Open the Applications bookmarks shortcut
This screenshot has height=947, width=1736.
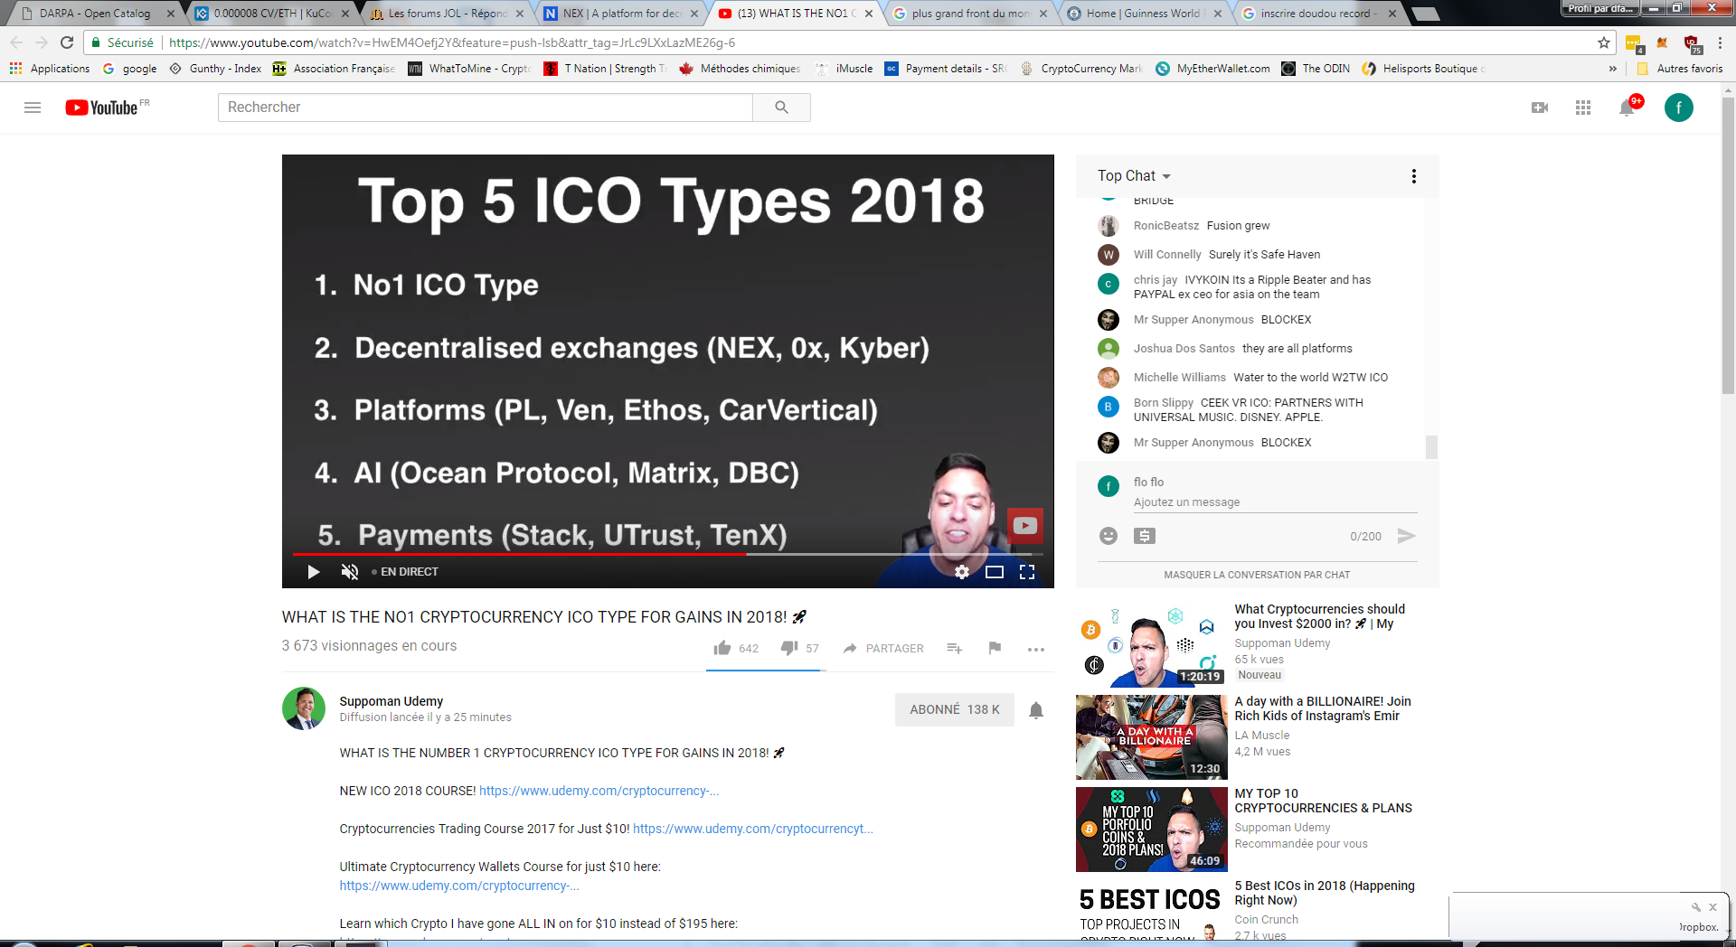pyautogui.click(x=50, y=69)
